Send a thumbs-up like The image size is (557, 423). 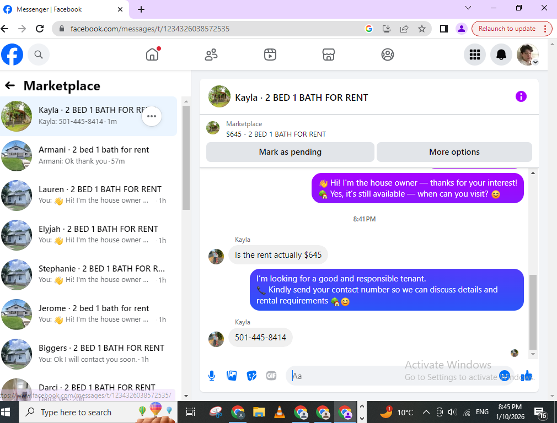coord(527,376)
